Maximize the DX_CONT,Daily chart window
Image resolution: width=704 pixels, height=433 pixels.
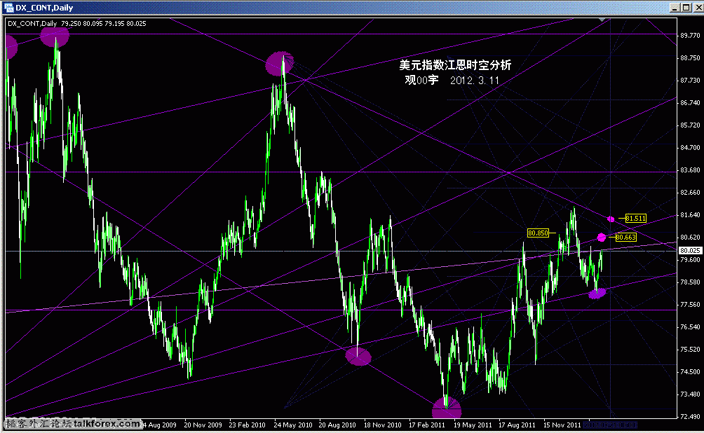(x=686, y=8)
